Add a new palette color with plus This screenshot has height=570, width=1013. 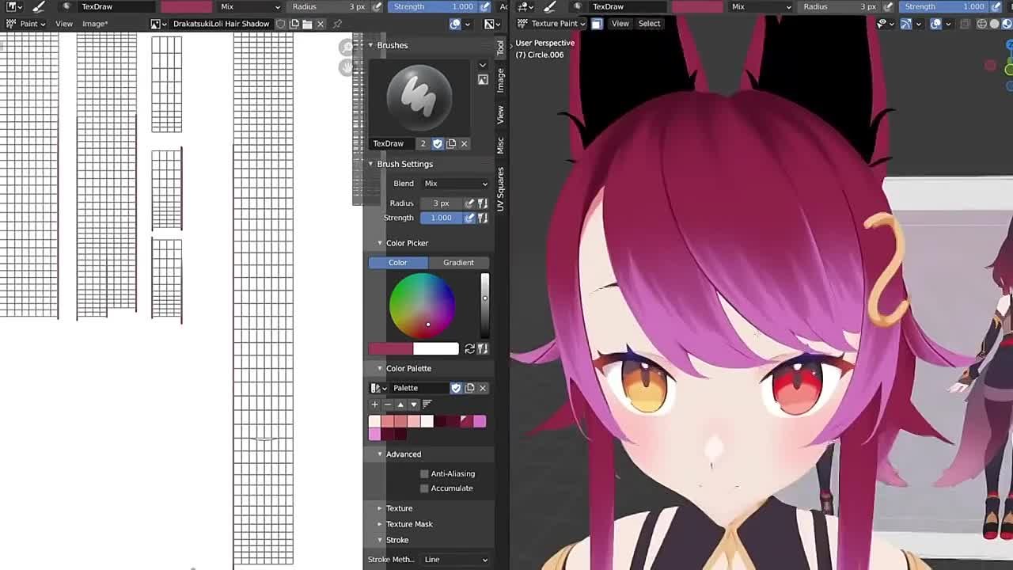tap(375, 405)
